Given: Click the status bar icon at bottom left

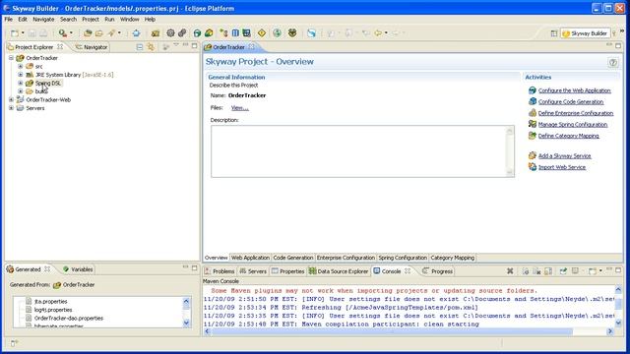Looking at the screenshot, I should (14, 343).
